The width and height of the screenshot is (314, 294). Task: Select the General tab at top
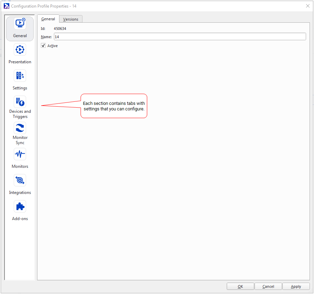[48, 19]
